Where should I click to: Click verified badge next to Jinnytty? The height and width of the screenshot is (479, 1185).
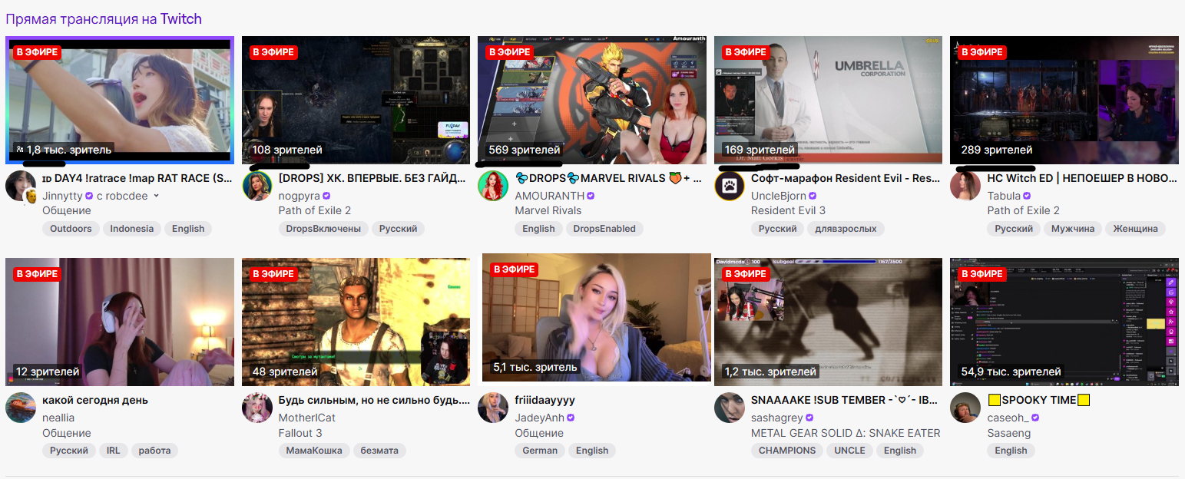point(89,196)
